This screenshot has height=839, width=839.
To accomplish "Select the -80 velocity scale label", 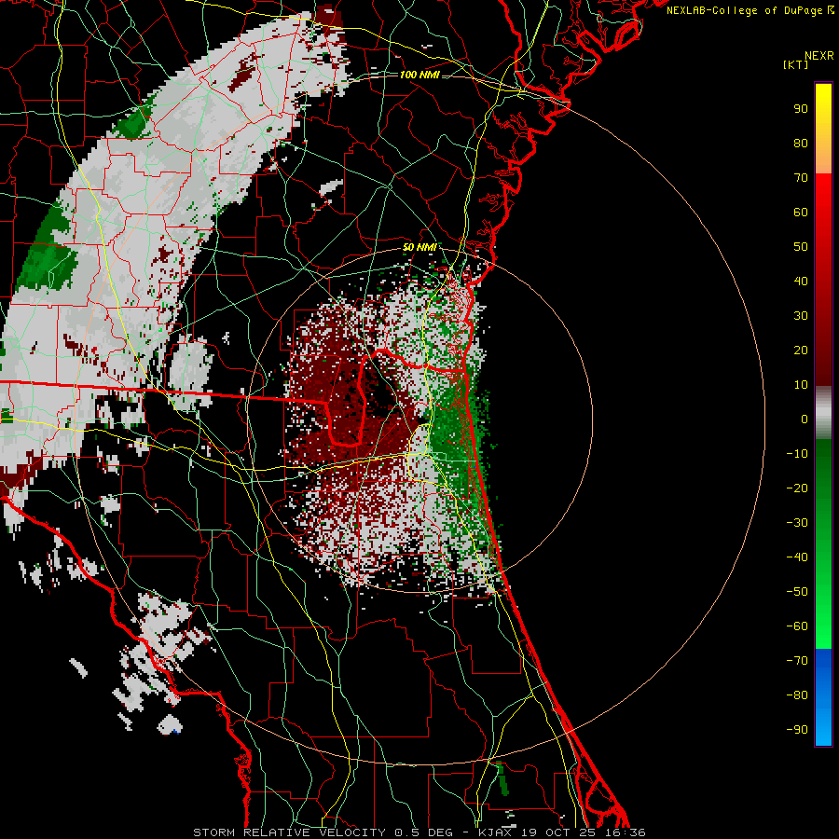I will pos(797,695).
